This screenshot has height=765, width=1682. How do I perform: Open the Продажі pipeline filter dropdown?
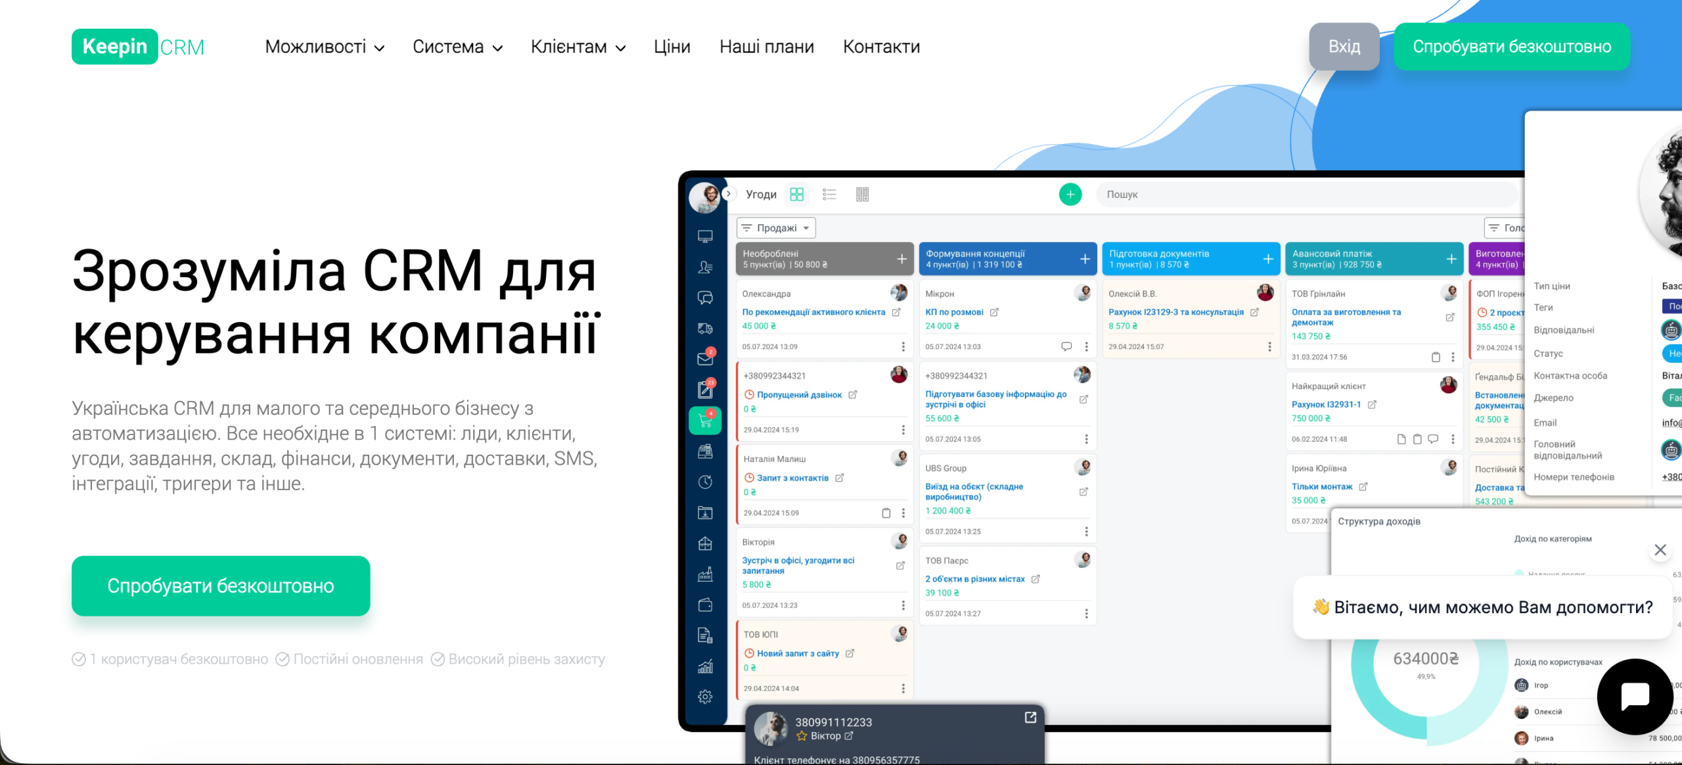(x=776, y=228)
